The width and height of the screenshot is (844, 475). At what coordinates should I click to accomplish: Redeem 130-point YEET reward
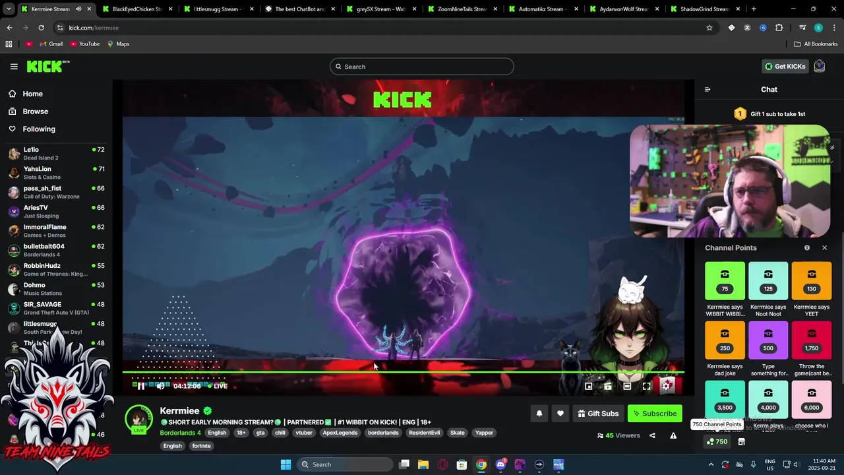pyautogui.click(x=812, y=281)
